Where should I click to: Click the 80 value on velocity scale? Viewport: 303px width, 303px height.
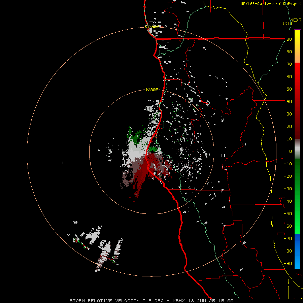[289, 52]
